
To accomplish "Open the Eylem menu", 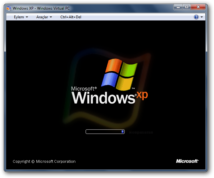I will pyautogui.click(x=21, y=17).
